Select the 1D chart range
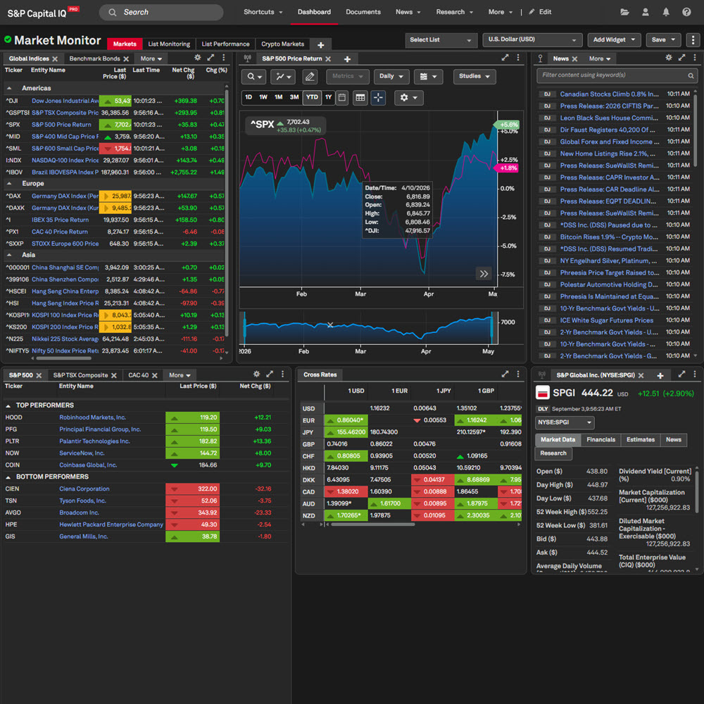Image resolution: width=704 pixels, height=704 pixels. [249, 97]
